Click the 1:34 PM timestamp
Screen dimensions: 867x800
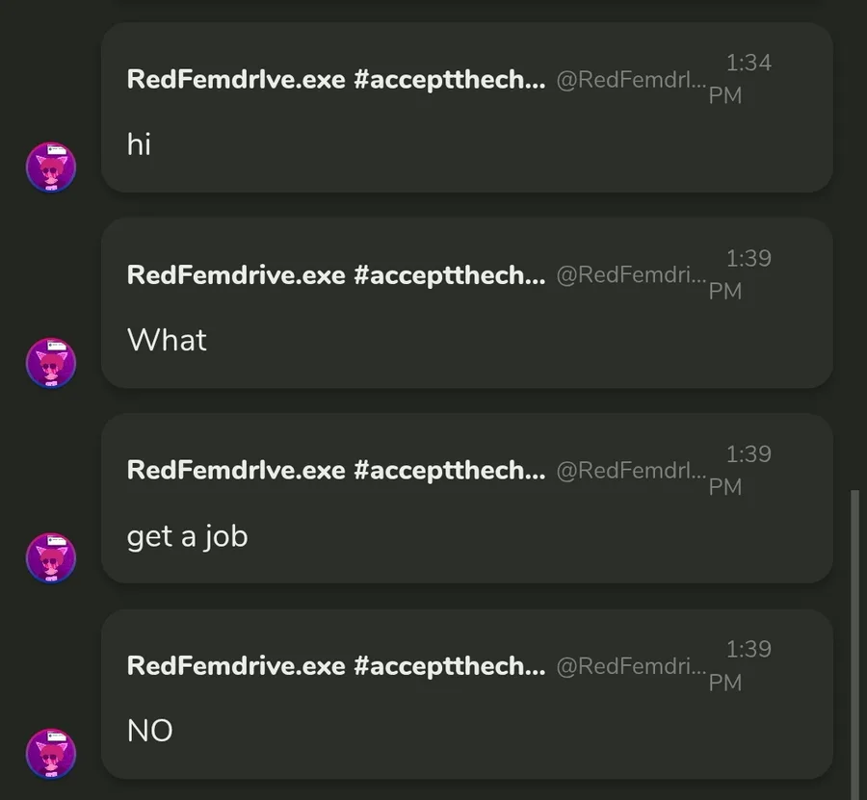coord(740,79)
